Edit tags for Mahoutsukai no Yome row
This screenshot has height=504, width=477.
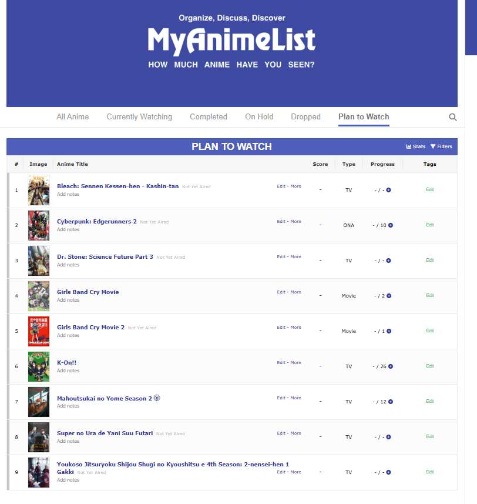(430, 401)
